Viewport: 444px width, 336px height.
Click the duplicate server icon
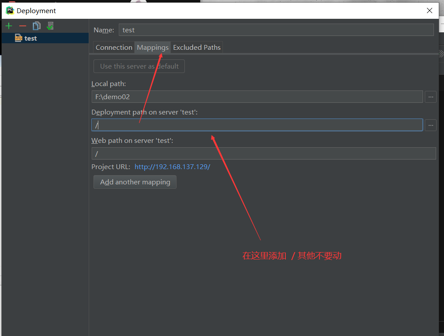36,26
